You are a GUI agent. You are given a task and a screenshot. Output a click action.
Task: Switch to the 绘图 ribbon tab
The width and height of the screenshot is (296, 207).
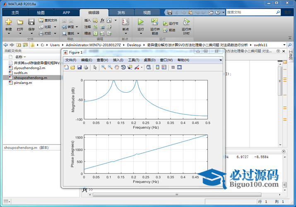coord(41,12)
